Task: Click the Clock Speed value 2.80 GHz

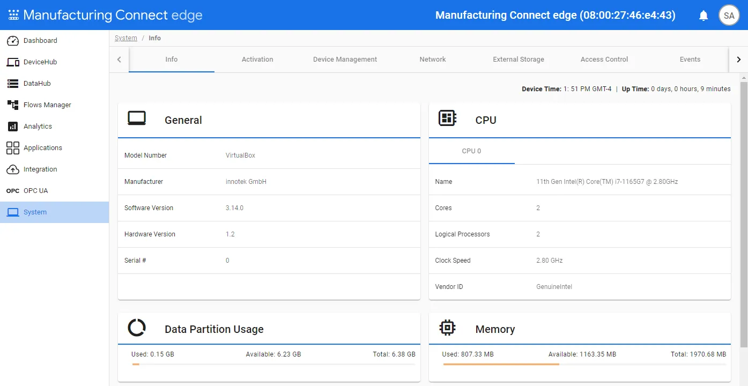Action: 549,261
